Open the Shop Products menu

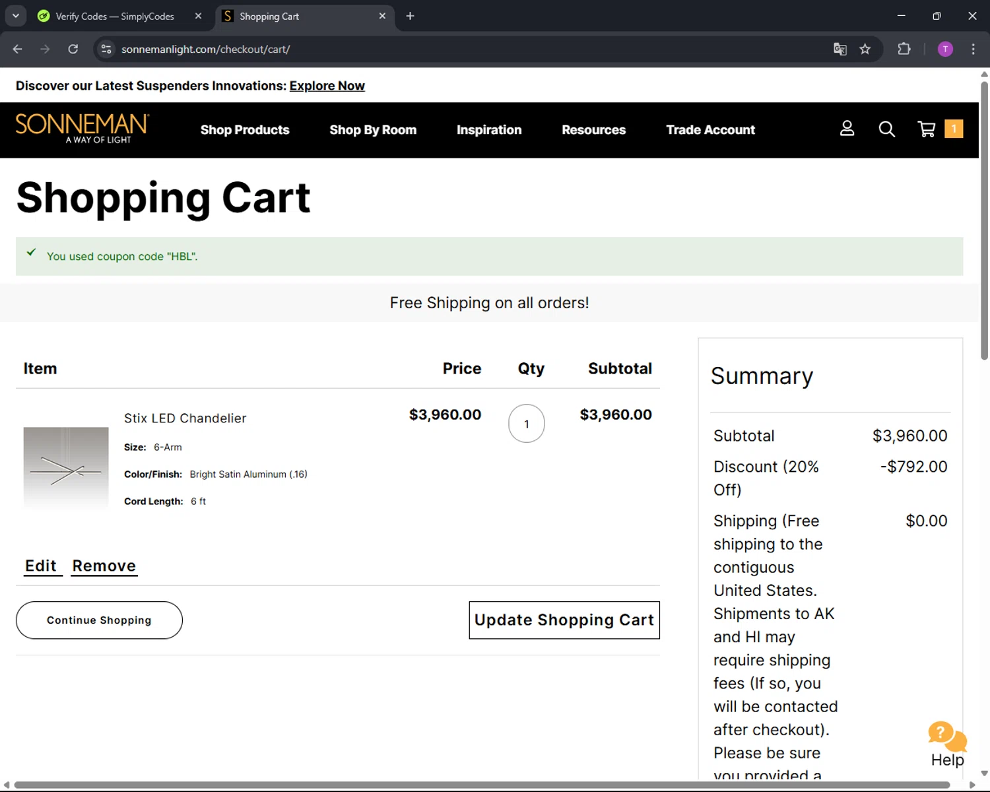click(x=245, y=130)
